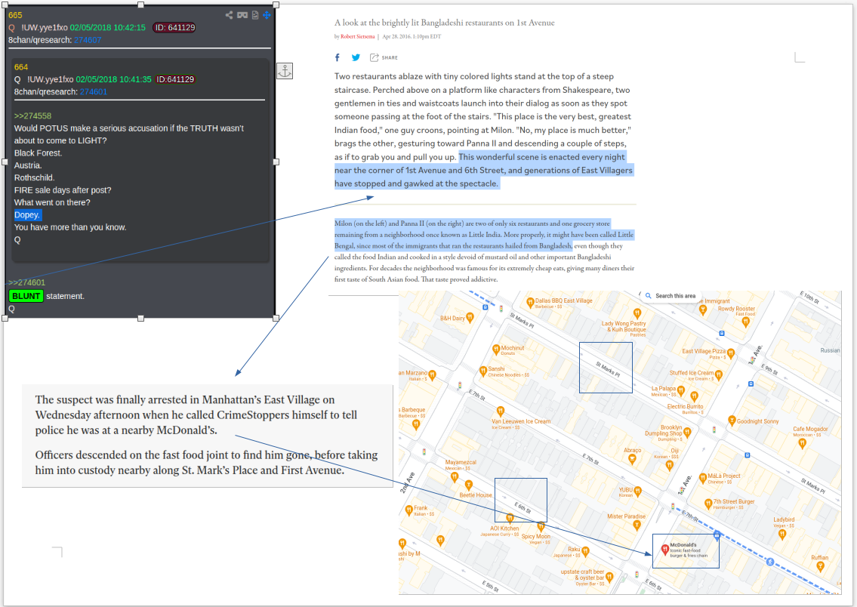Screen dimensions: 857x607
Task: Click the SHARE button with arrow icon
Action: click(384, 57)
